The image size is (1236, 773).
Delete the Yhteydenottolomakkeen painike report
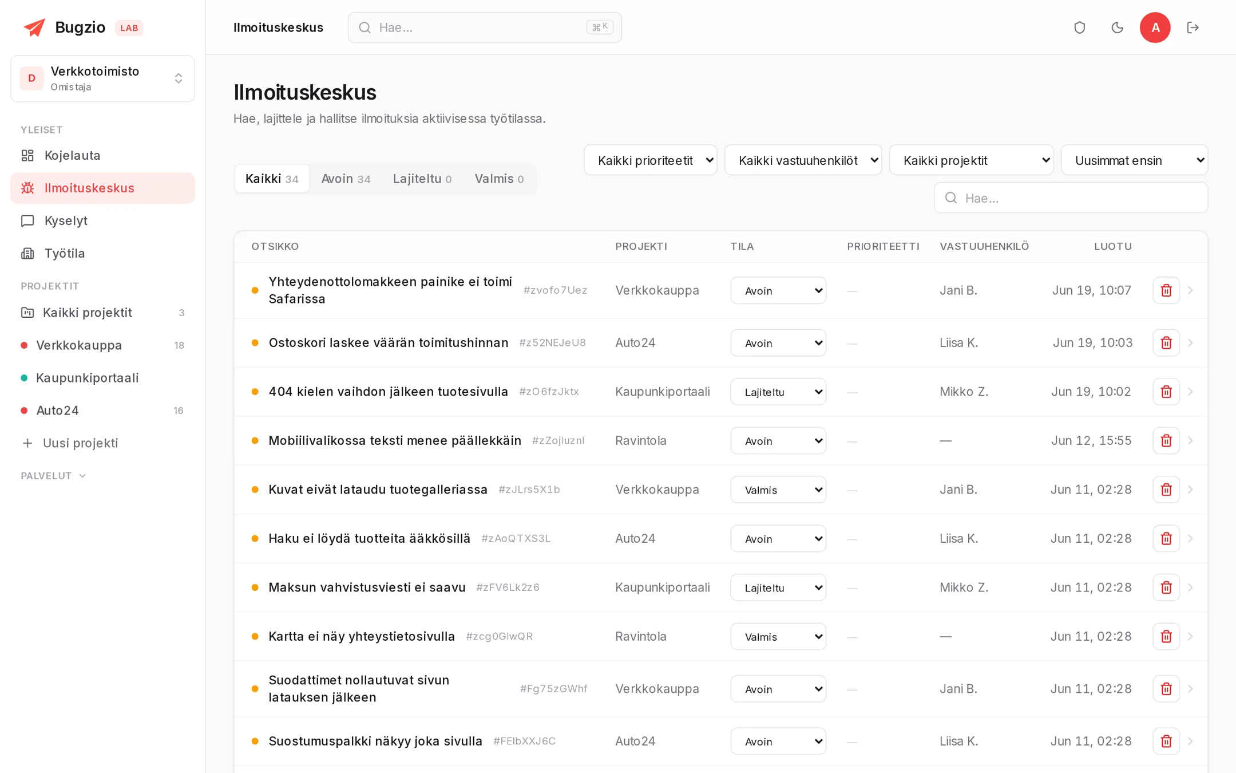[x=1166, y=290]
